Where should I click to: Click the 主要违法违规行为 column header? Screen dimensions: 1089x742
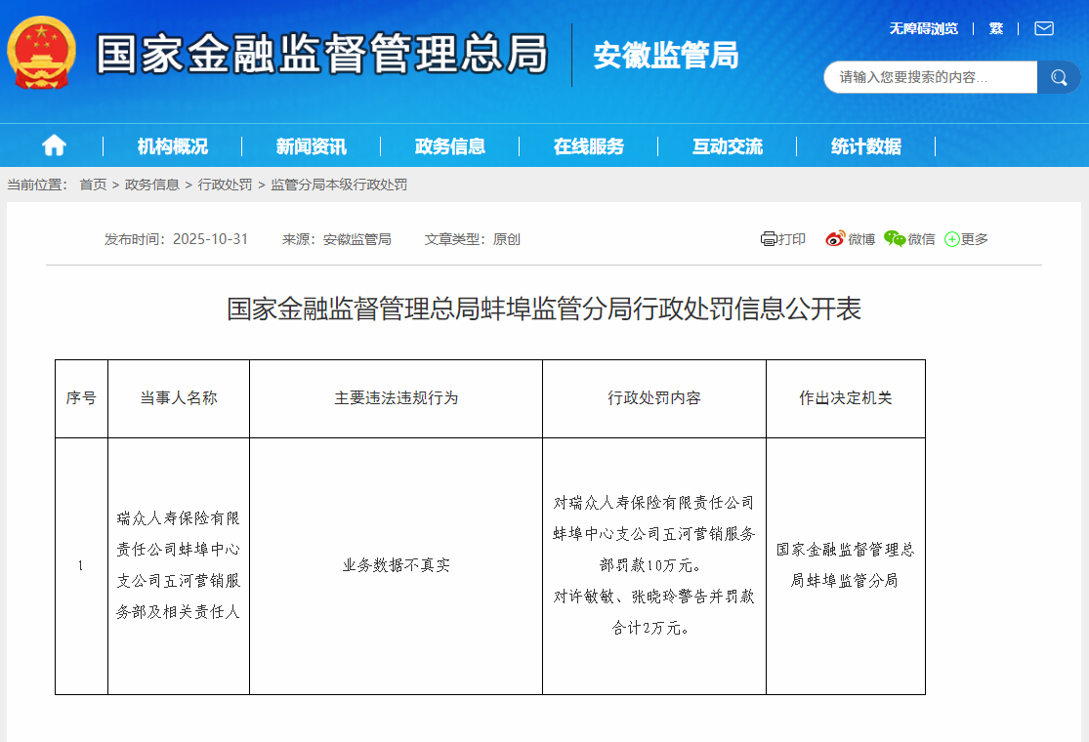coord(396,397)
